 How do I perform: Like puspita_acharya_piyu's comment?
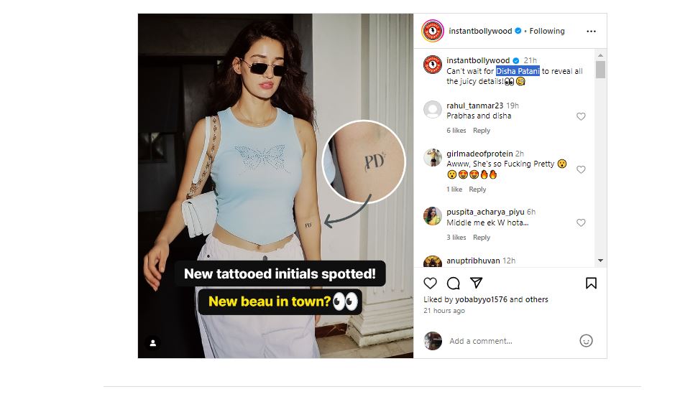[x=581, y=223]
